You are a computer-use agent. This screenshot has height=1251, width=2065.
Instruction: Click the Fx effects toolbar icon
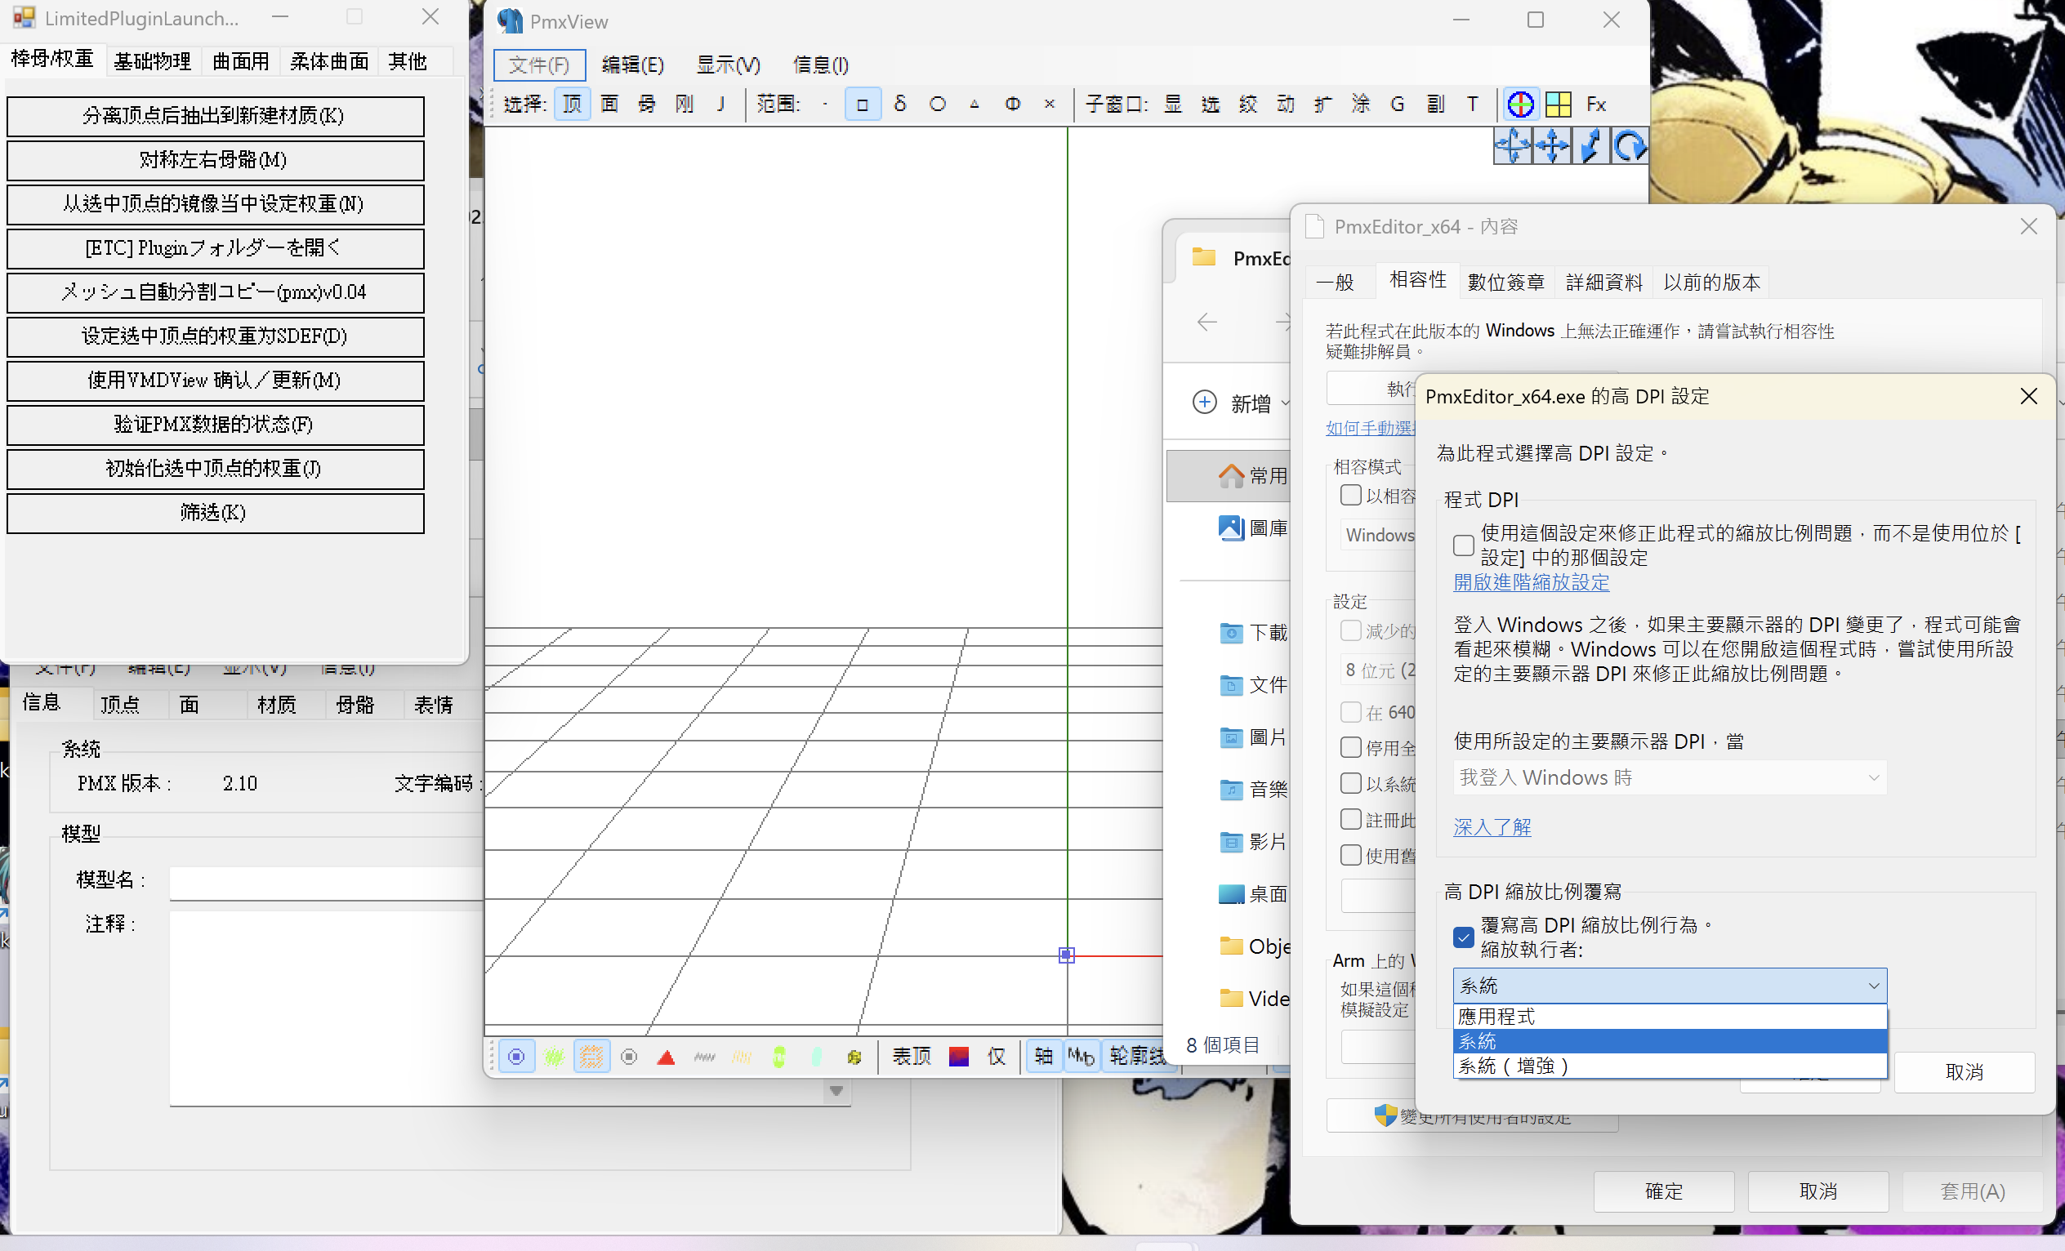[x=1595, y=104]
